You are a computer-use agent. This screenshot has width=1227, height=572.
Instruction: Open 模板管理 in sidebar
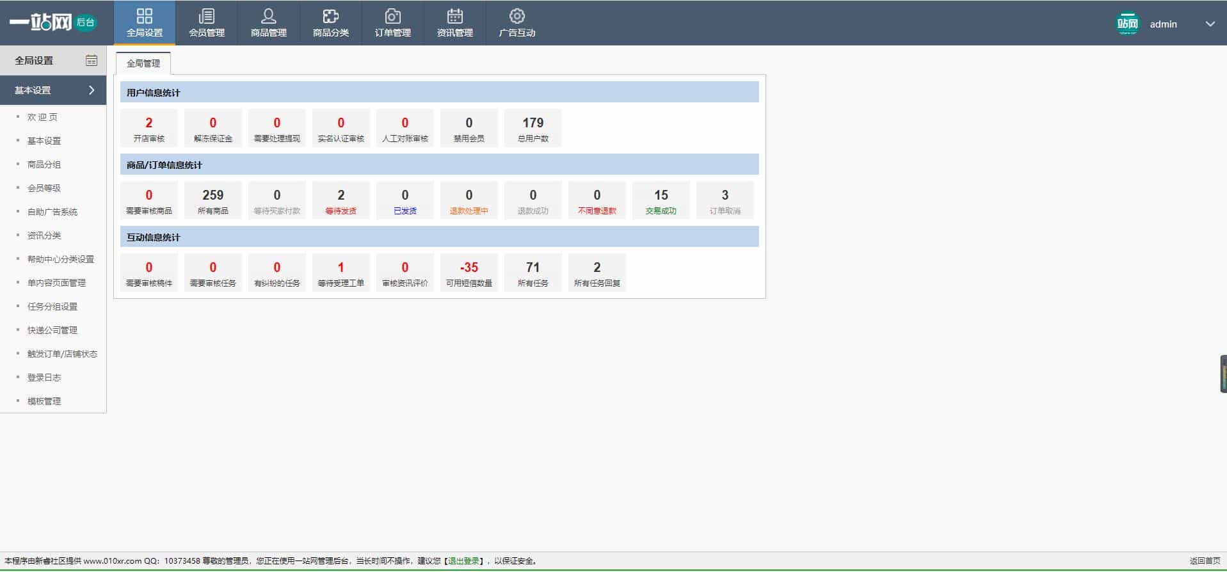(44, 401)
